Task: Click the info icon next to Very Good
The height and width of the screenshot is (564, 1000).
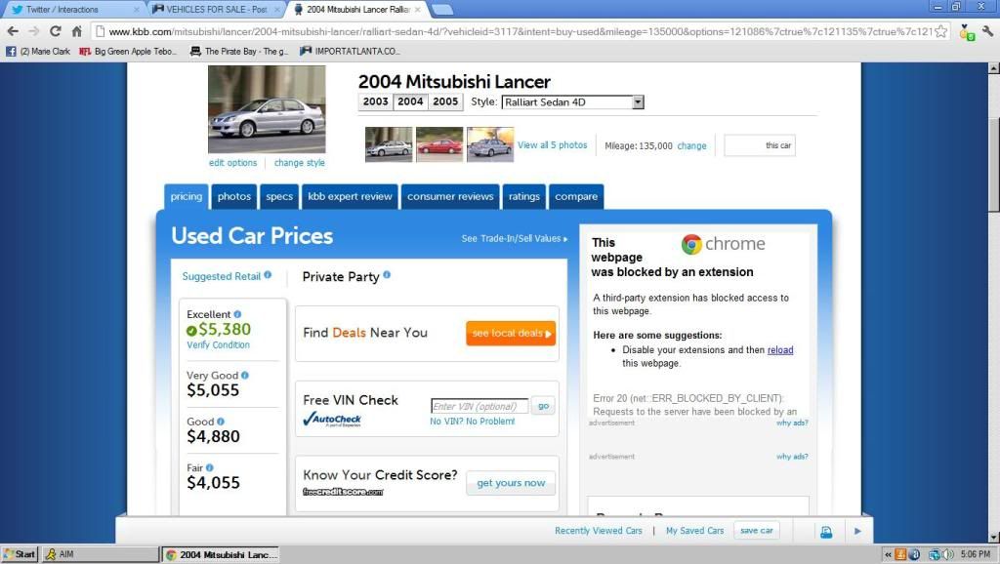Action: pos(245,376)
